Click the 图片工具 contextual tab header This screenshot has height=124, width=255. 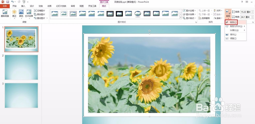pos(104,2)
